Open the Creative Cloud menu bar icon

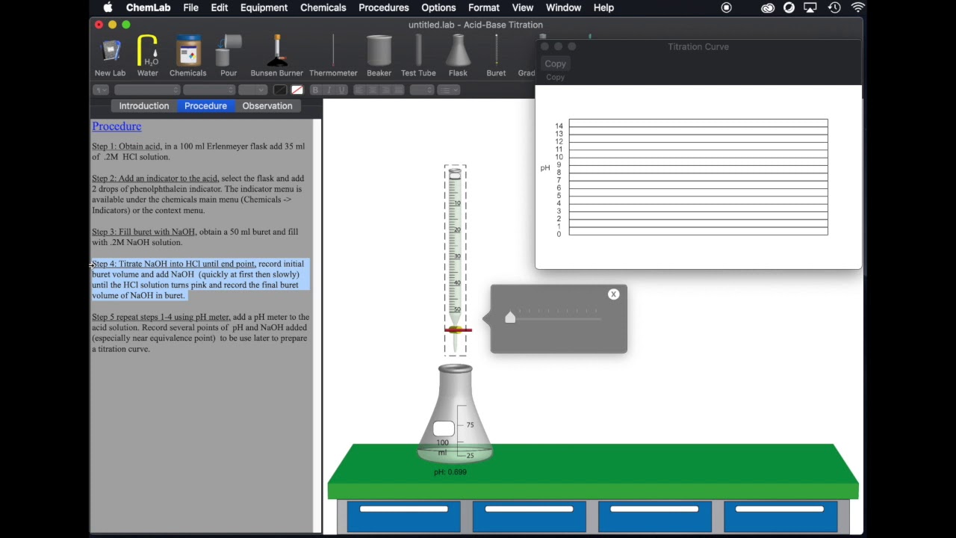[768, 7]
